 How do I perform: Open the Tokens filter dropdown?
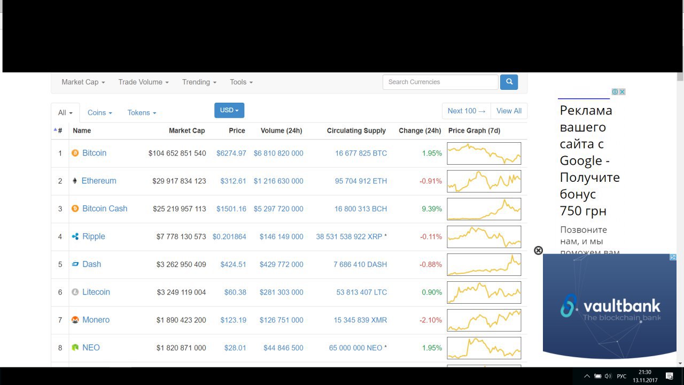click(142, 112)
